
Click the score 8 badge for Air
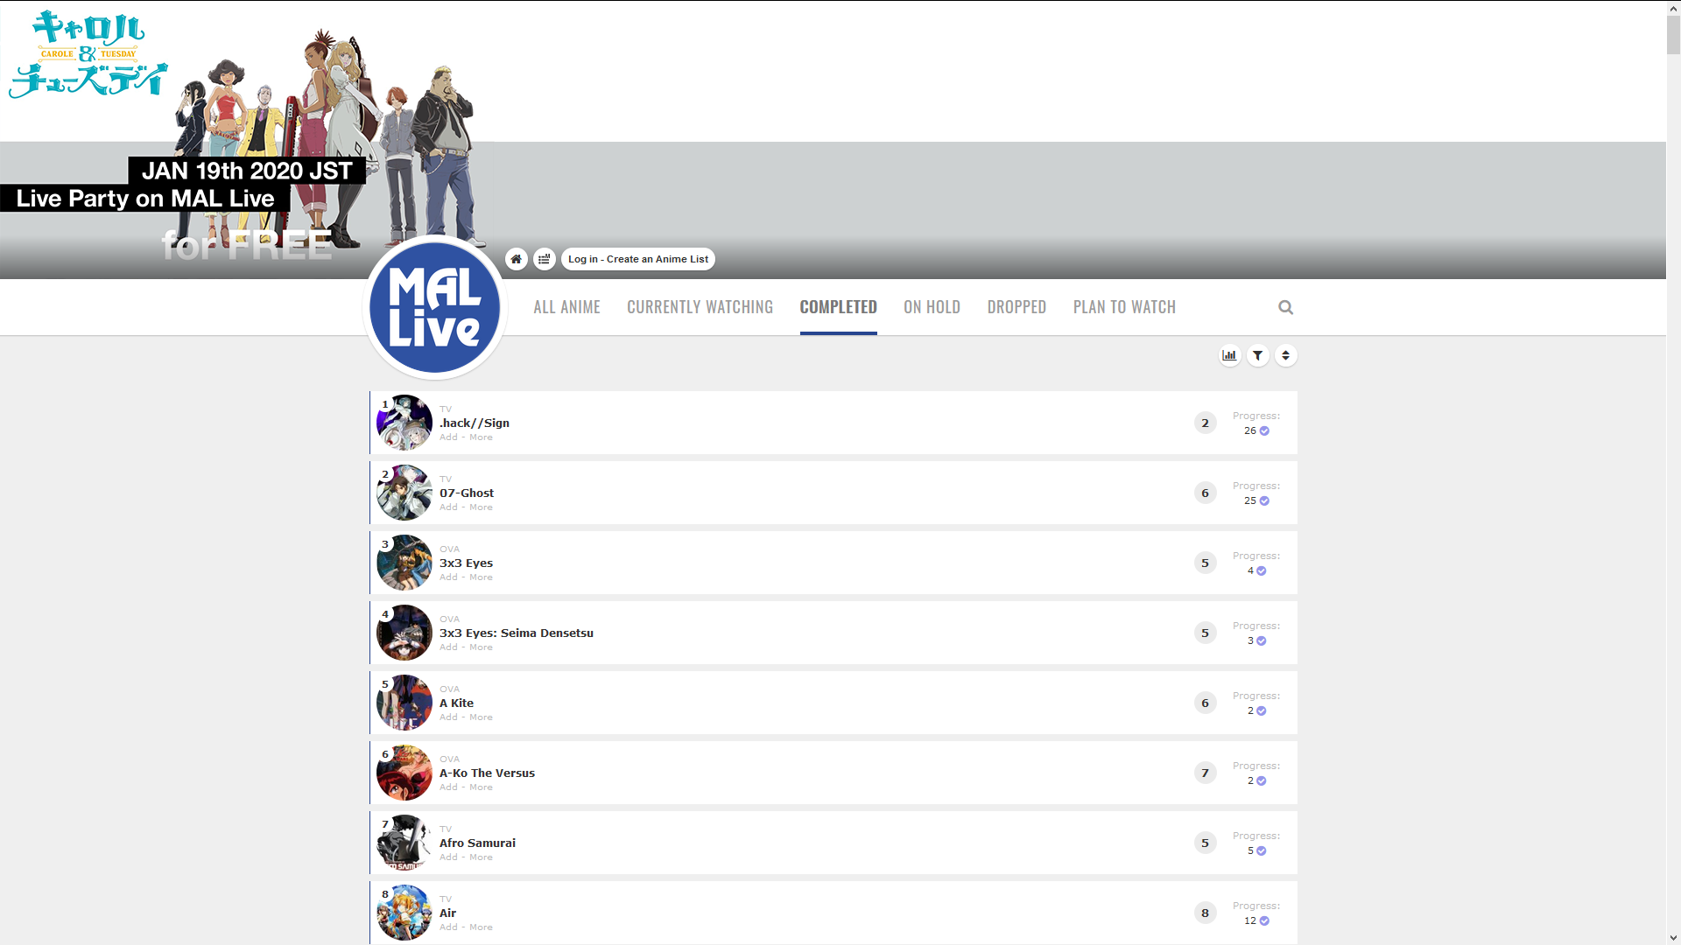[x=1205, y=913]
